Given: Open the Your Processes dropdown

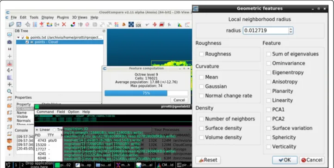Looking at the screenshot, I should 172,130.
